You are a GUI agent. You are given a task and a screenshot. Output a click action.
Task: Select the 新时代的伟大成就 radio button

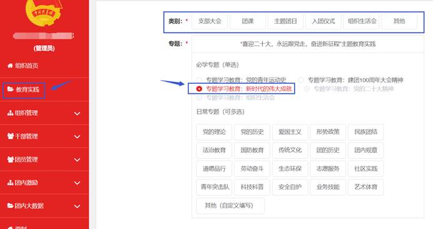pyautogui.click(x=199, y=89)
